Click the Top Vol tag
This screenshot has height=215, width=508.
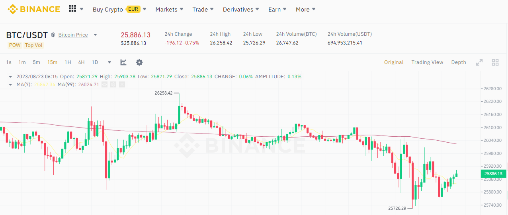[33, 45]
